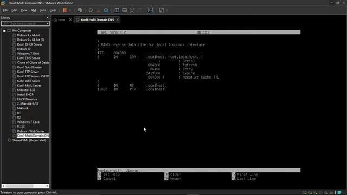Viewport: 347px width, 195px height.
Task: Open the Tabs menu
Action: coord(43,10)
